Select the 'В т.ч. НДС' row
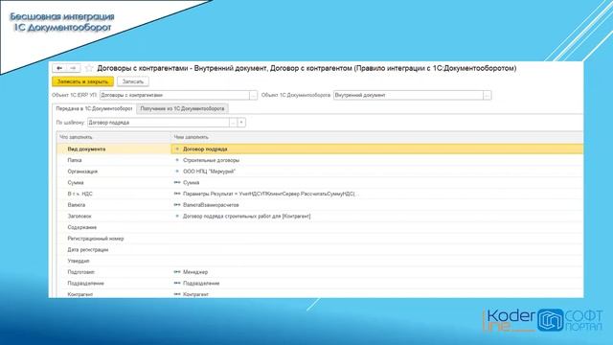 [x=320, y=194]
